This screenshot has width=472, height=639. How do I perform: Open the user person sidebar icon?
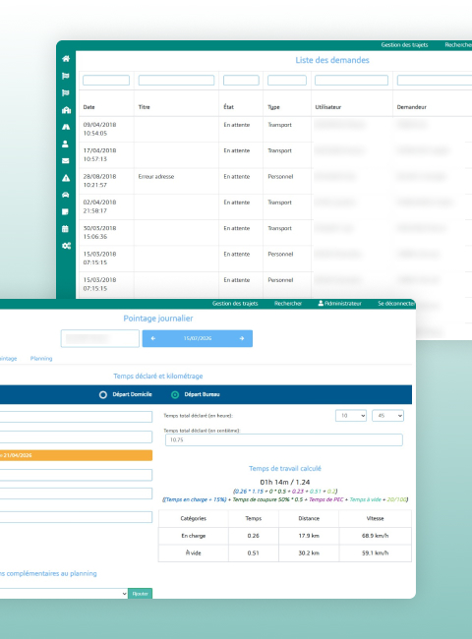(x=65, y=144)
